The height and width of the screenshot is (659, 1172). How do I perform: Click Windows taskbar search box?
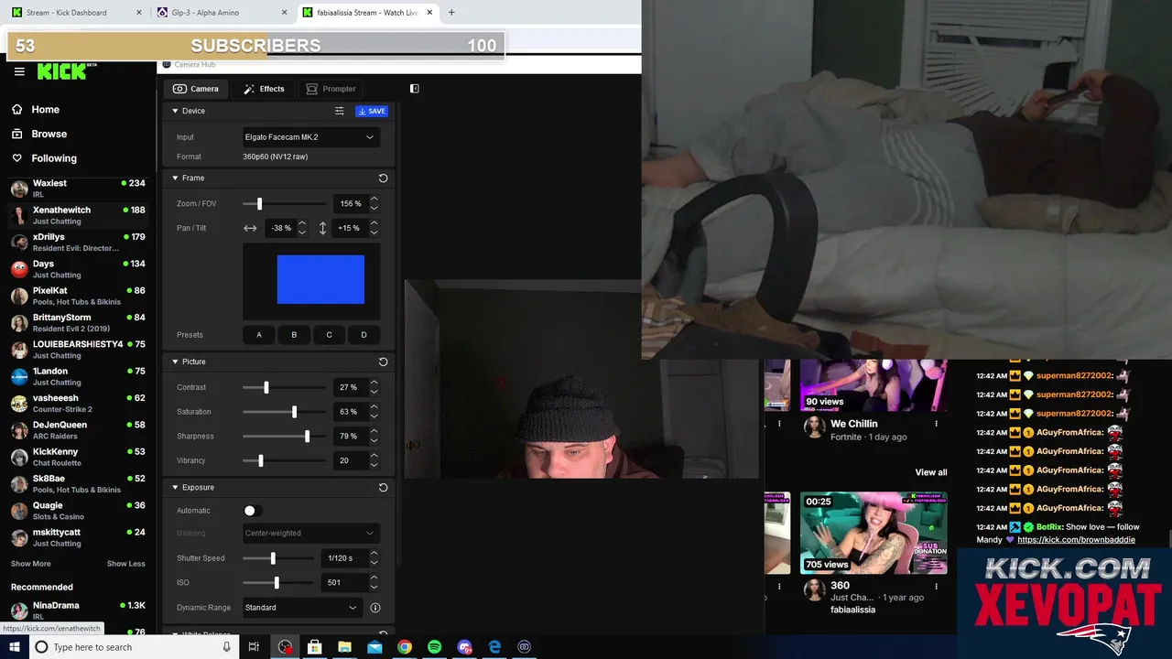click(x=133, y=647)
